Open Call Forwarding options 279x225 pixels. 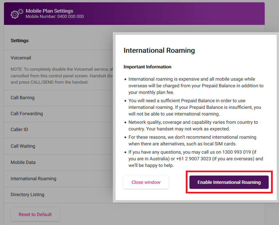(x=27, y=113)
